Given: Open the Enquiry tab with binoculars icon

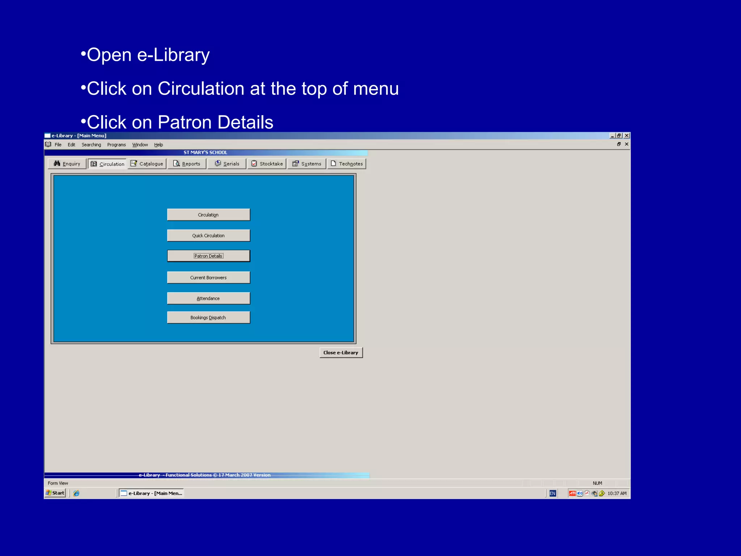Looking at the screenshot, I should 67,164.
